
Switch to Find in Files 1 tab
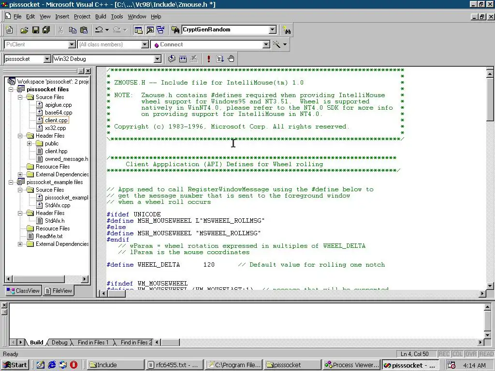[x=93, y=342]
